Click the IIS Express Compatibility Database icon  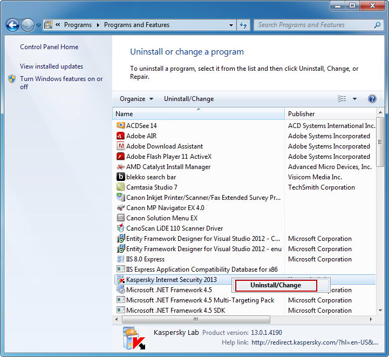[x=120, y=269]
